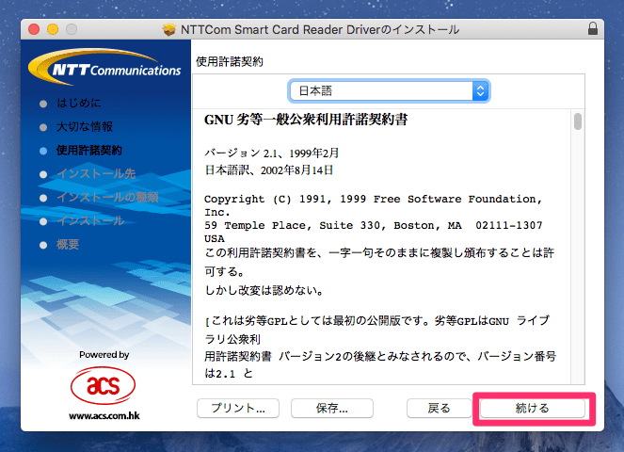624x452 pixels.
Task: Click the 続ける (Continue) button
Action: point(533,408)
